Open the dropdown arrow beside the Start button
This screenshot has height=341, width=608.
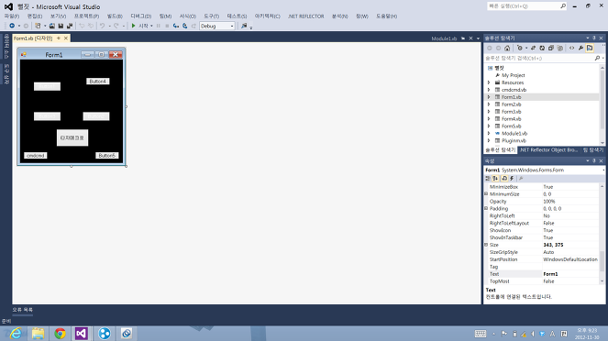pyautogui.click(x=151, y=26)
